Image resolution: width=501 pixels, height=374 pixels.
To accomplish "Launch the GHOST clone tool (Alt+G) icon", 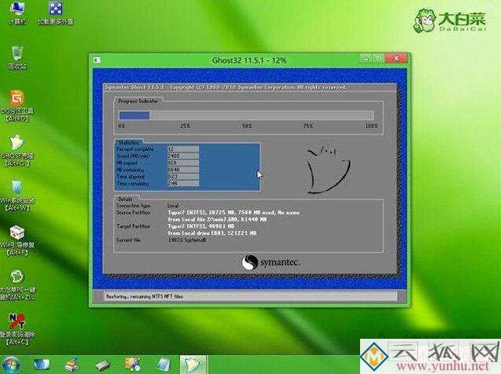I will coord(17,151).
